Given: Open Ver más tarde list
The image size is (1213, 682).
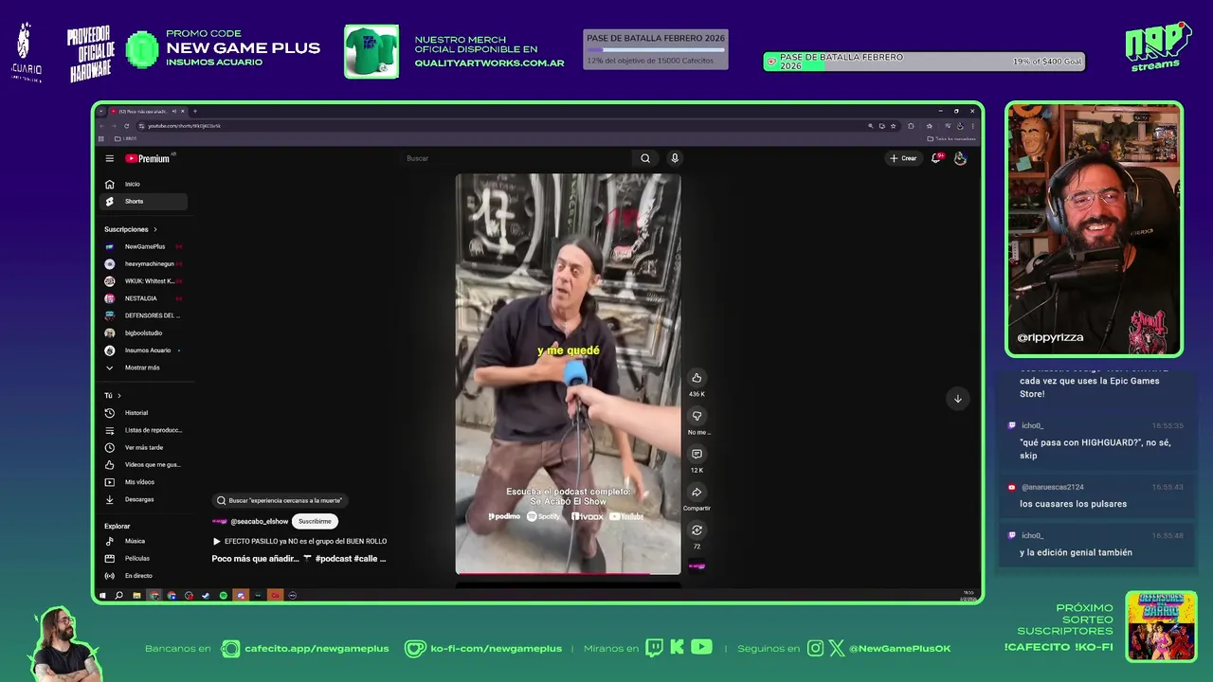Looking at the screenshot, I should point(144,447).
